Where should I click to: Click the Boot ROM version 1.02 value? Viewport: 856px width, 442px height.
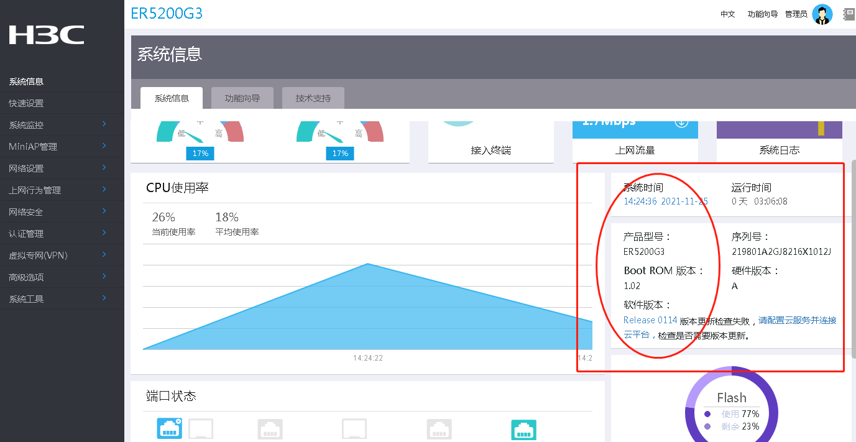point(632,286)
